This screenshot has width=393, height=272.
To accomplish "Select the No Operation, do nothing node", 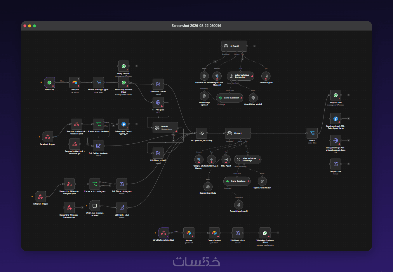I will coord(201,133).
